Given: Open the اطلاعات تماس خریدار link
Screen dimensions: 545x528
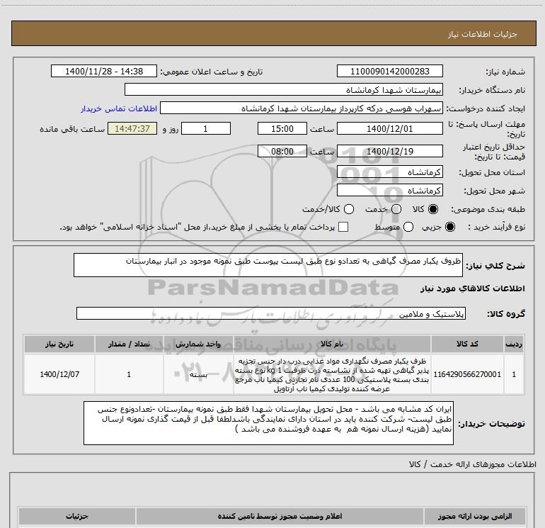Looking at the screenshot, I should pyautogui.click(x=119, y=108).
